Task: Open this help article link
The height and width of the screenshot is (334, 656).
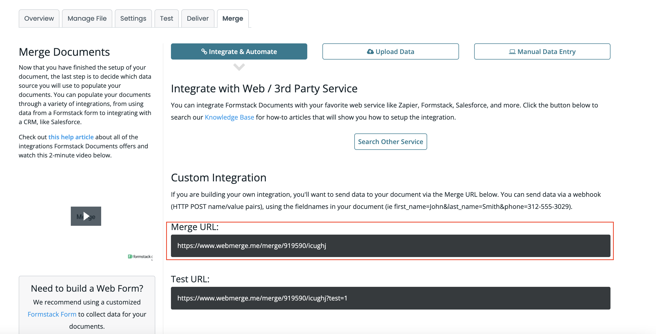Action: (x=71, y=137)
